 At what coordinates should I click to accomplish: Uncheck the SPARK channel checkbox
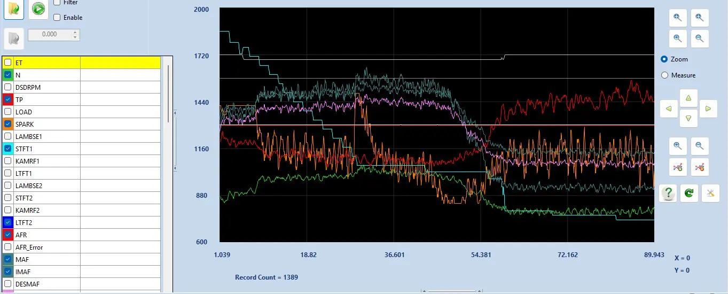click(7, 124)
